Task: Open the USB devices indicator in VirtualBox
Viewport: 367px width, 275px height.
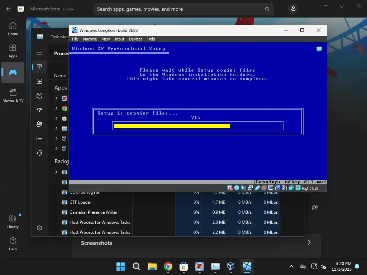Action: 257,188
